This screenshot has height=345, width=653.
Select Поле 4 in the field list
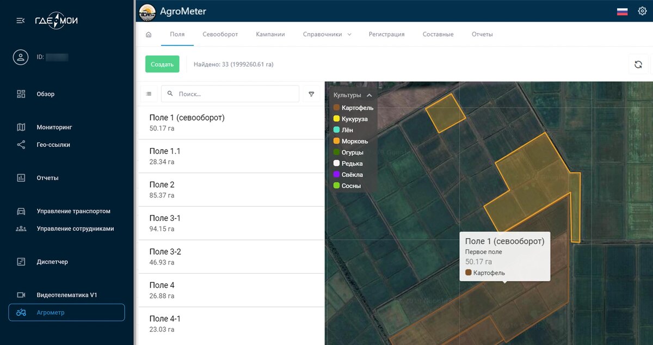click(x=232, y=290)
